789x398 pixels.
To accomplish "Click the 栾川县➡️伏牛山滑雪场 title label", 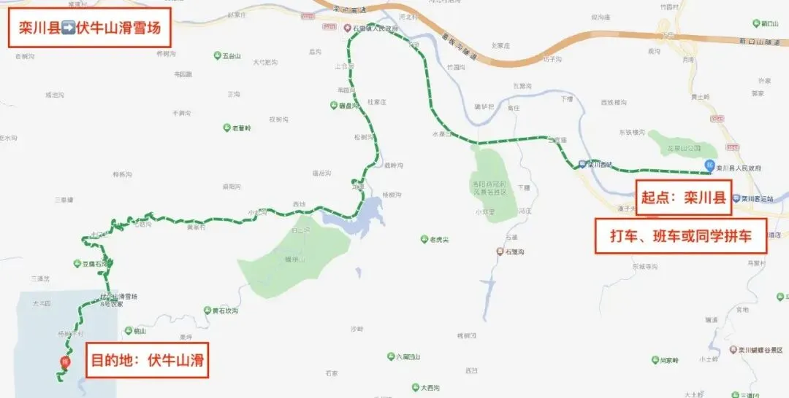I will coord(90,28).
